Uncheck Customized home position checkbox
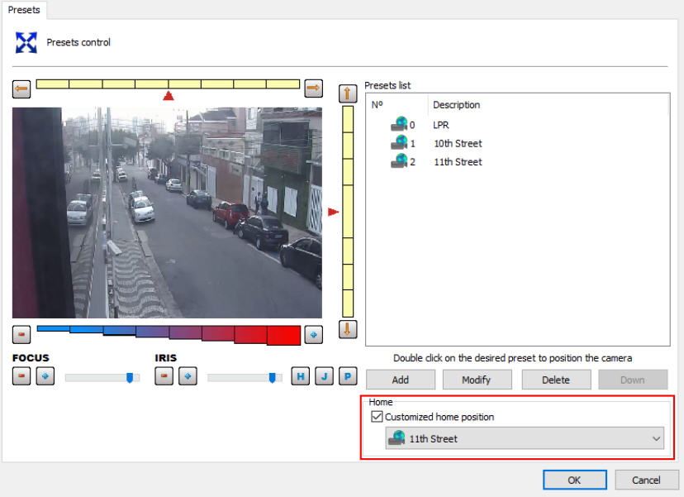This screenshot has height=497, width=684. click(377, 417)
